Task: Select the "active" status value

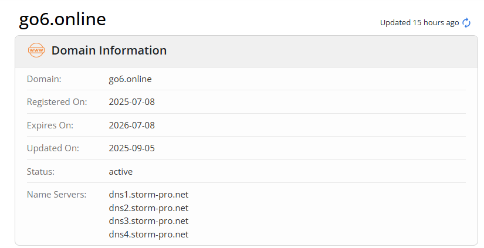Action: coord(121,172)
